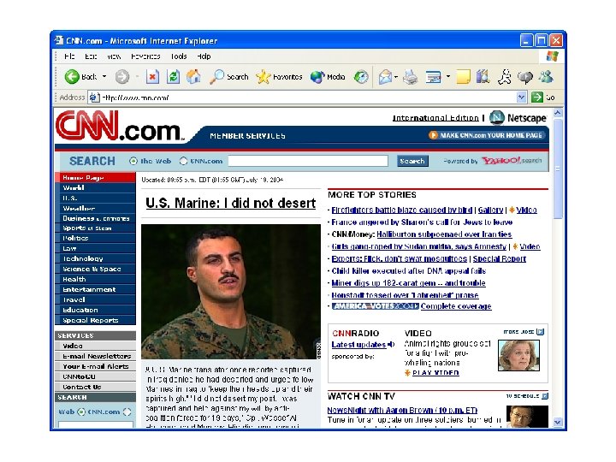
Task: Open the Mail button dropdown arrow
Action: 395,77
